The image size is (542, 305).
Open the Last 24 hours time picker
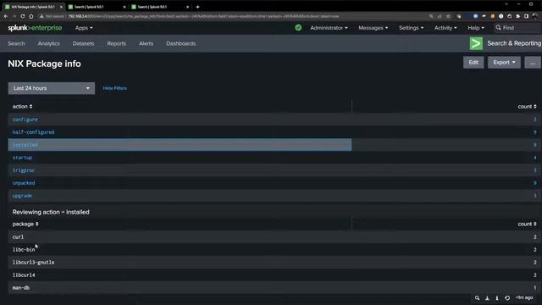tap(52, 88)
